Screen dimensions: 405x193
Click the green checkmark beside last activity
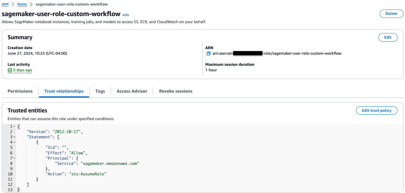10,70
